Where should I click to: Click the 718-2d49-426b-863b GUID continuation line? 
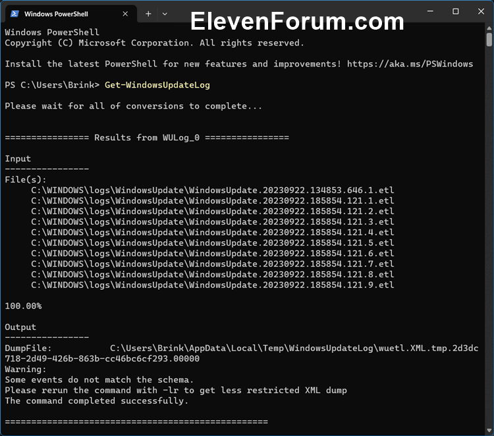point(102,359)
